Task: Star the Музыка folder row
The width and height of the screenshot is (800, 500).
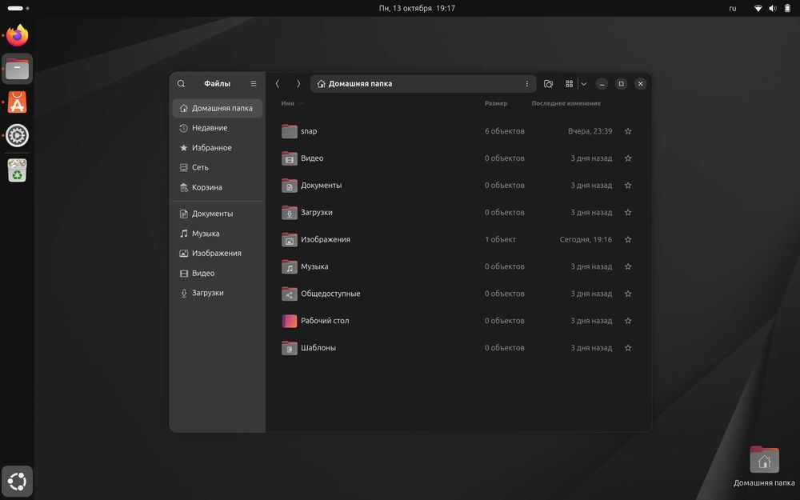Action: coord(628,266)
